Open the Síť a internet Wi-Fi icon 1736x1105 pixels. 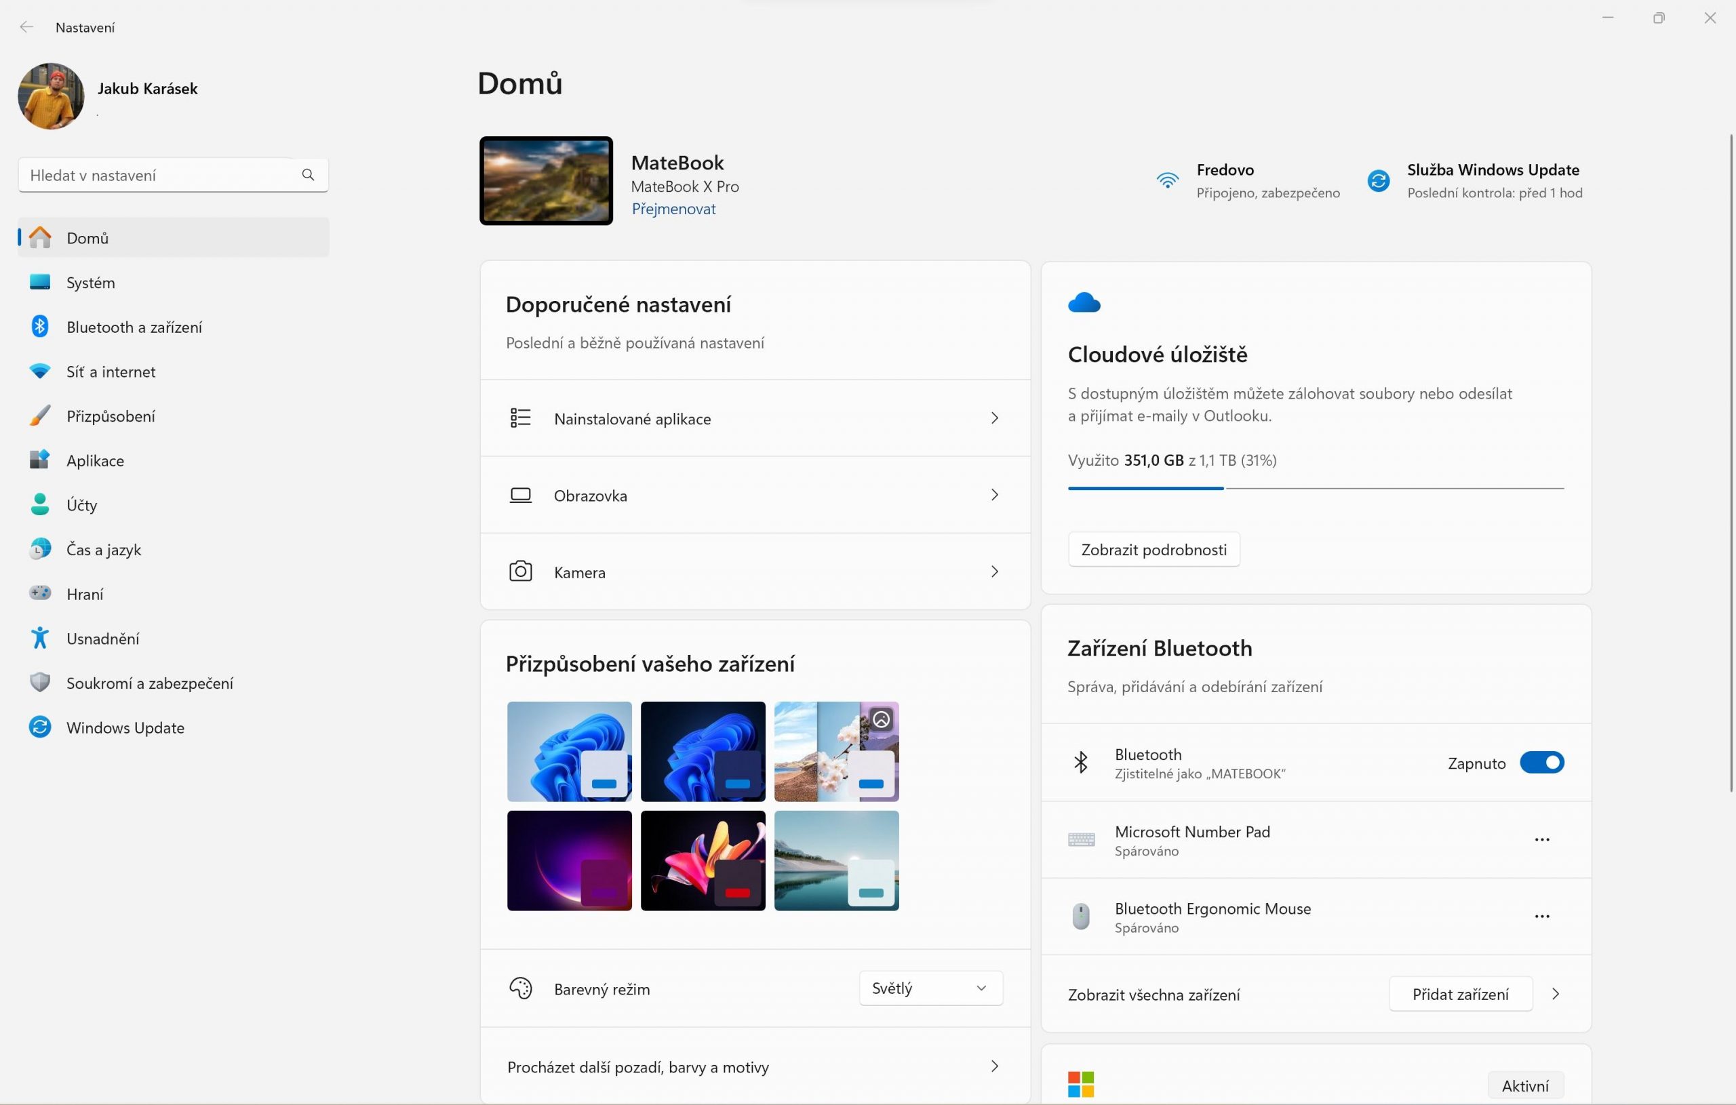[39, 371]
